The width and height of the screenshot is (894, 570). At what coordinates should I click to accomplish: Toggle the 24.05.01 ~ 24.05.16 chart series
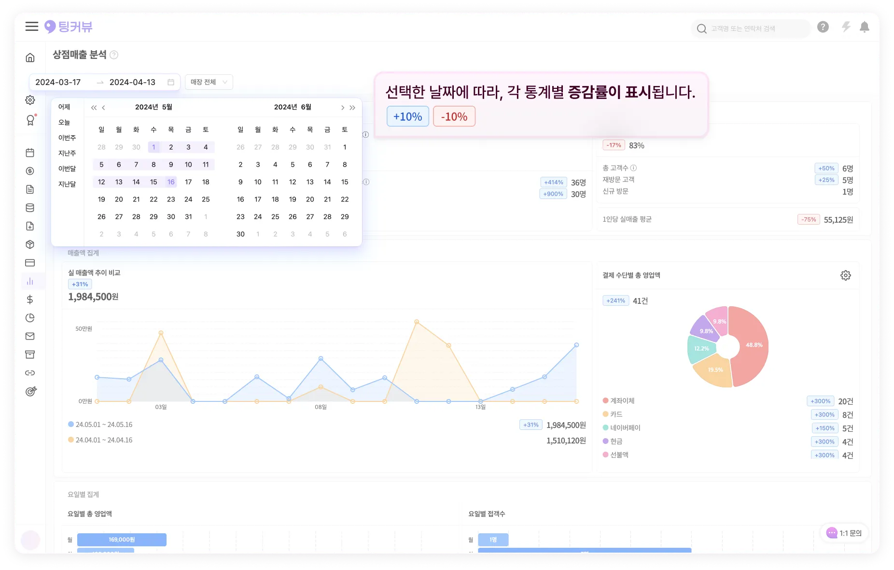100,425
